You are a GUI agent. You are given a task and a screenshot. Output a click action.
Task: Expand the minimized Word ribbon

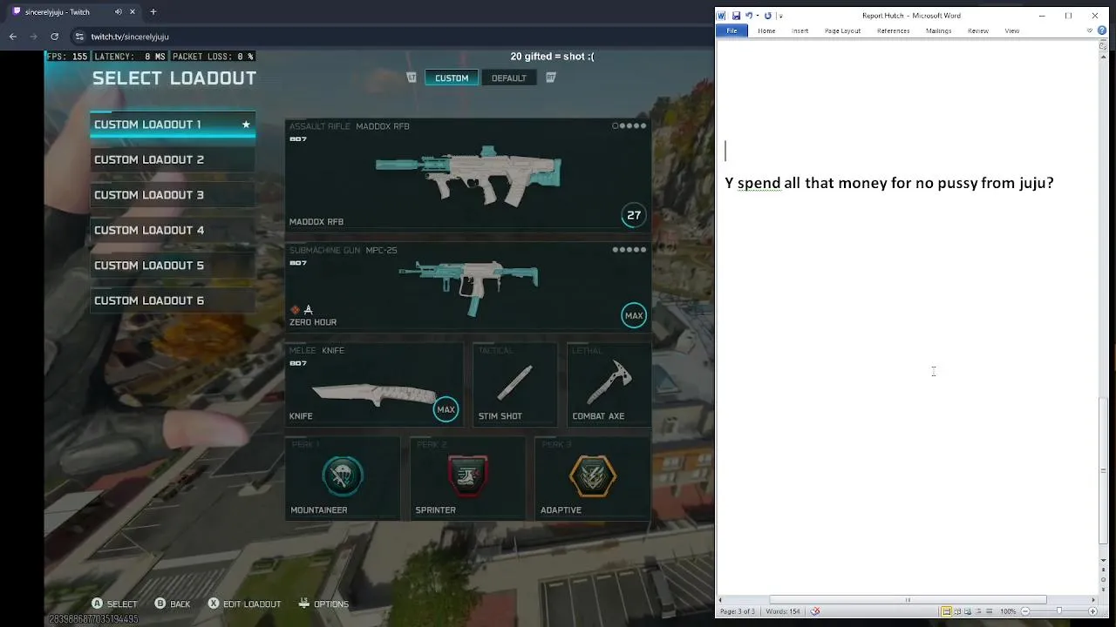1090,30
